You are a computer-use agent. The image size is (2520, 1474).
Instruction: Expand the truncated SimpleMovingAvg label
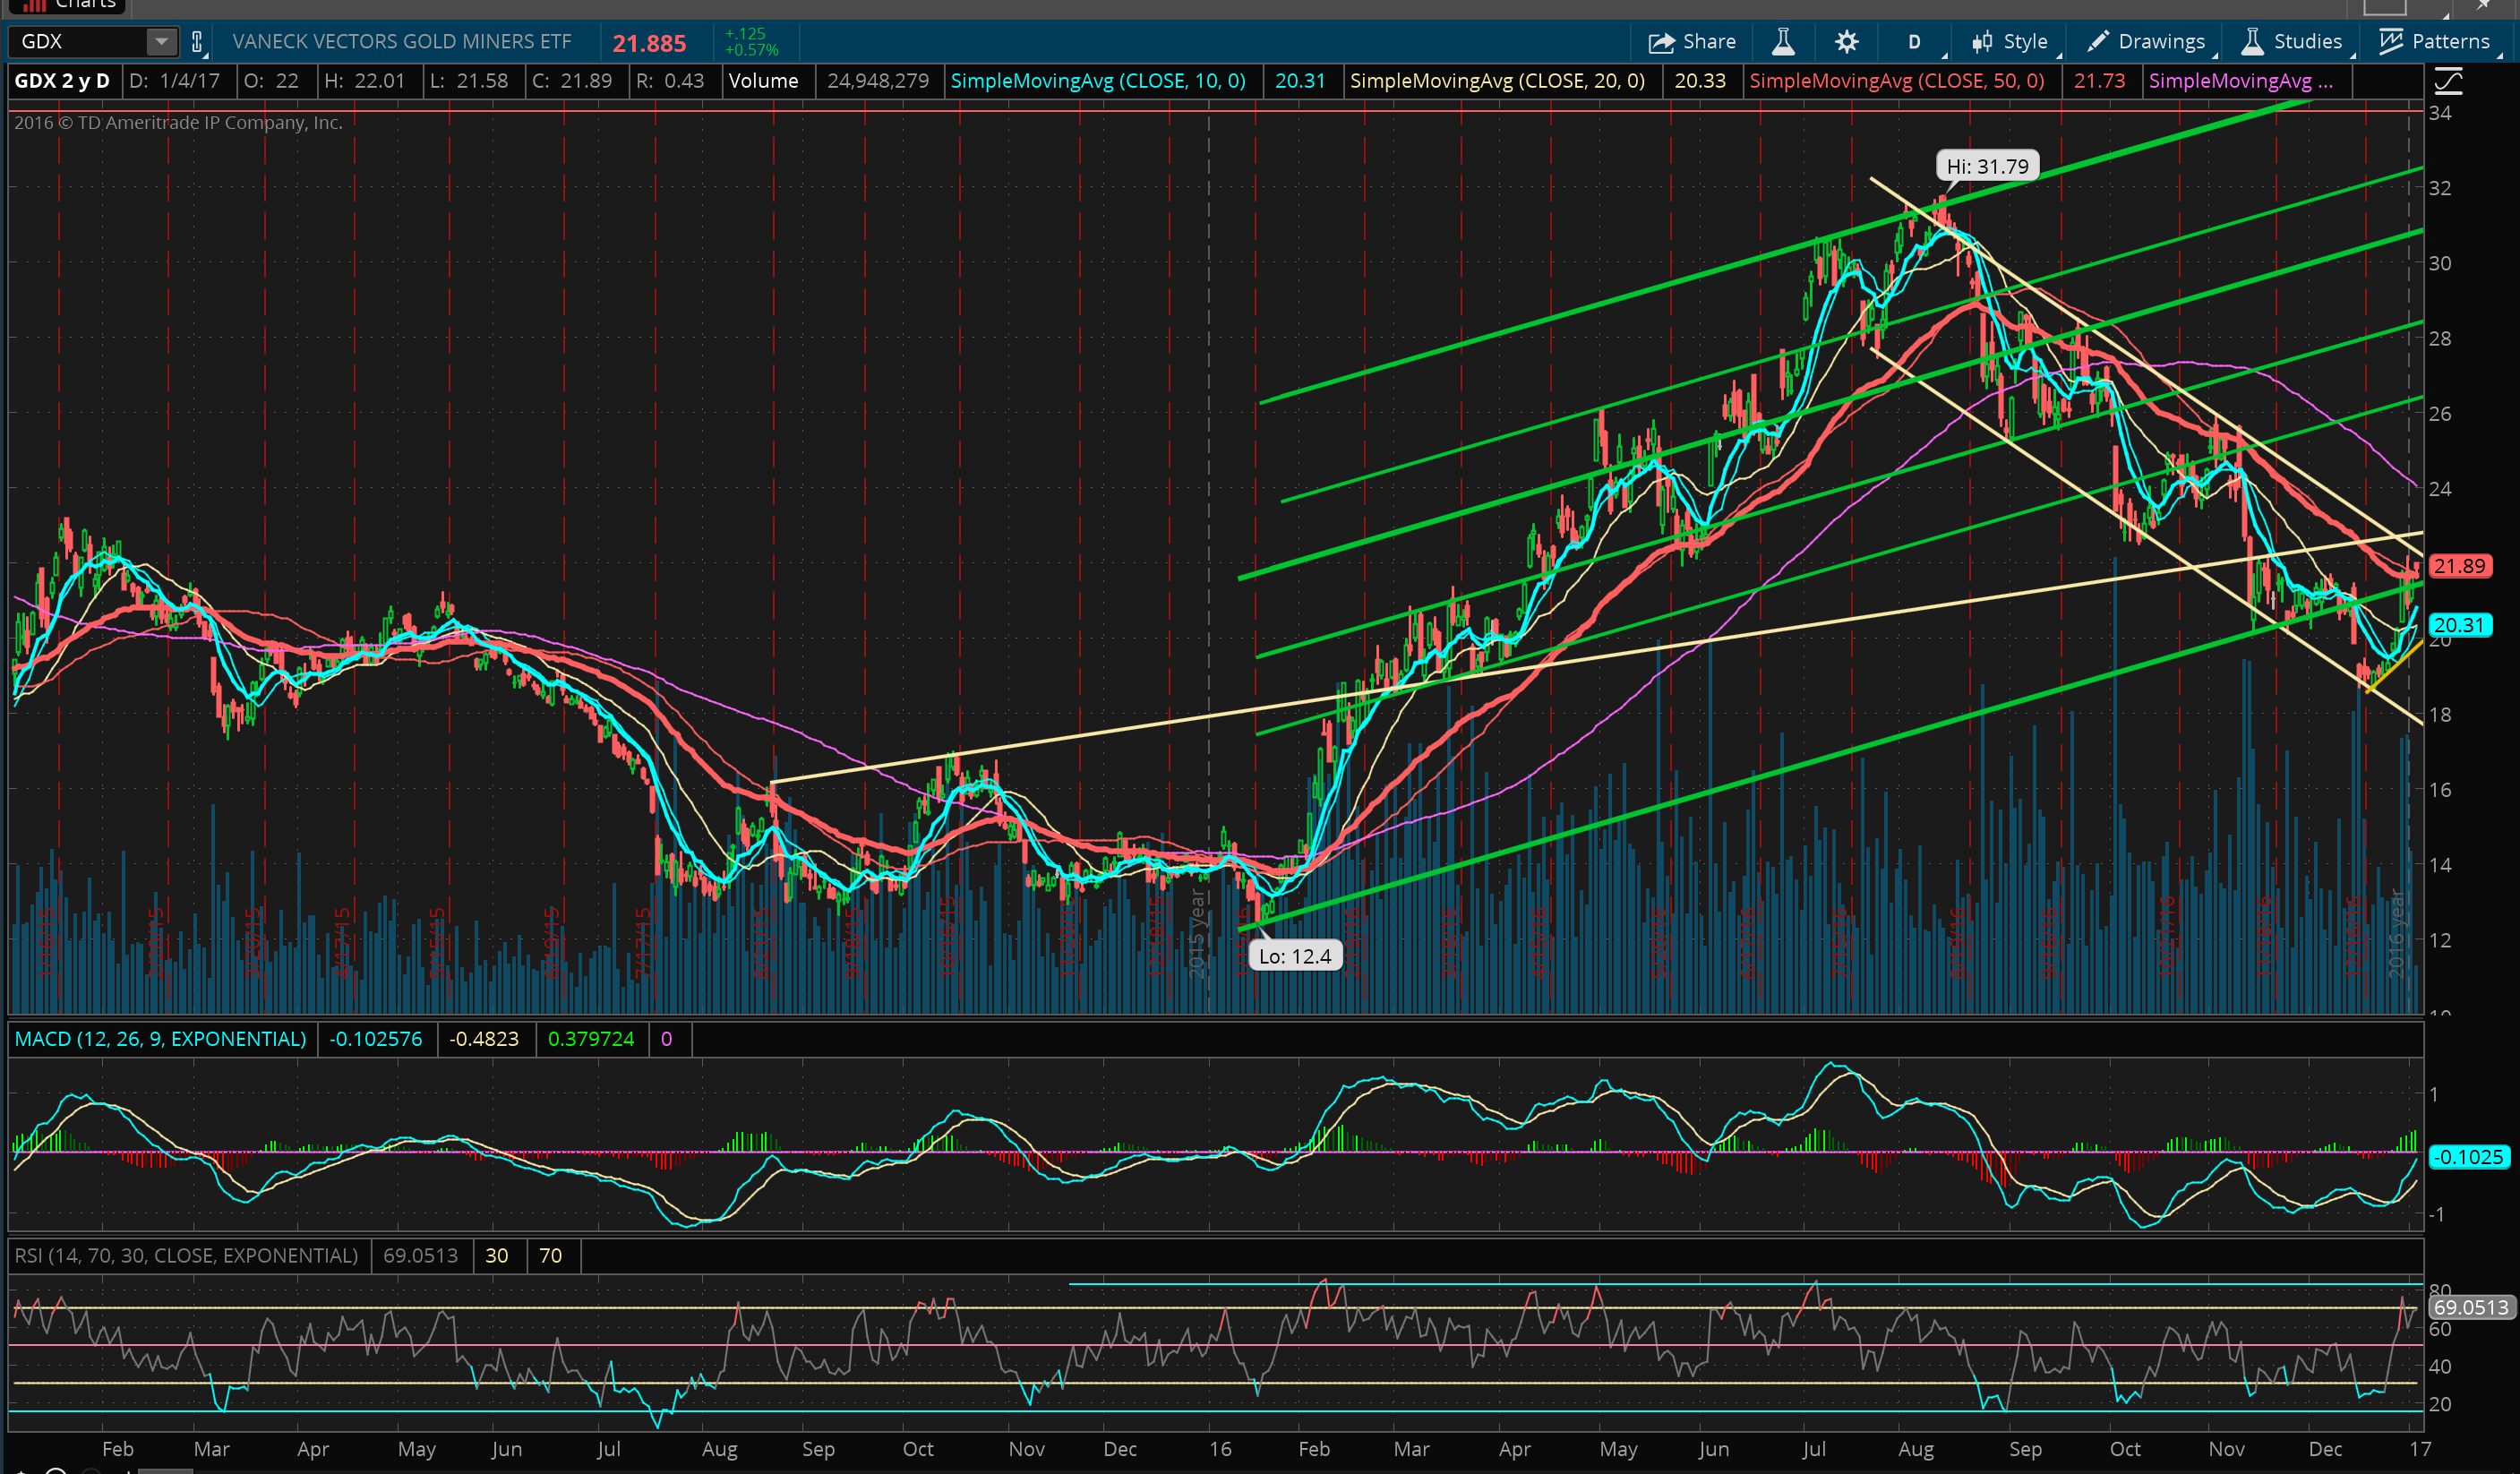(2240, 81)
